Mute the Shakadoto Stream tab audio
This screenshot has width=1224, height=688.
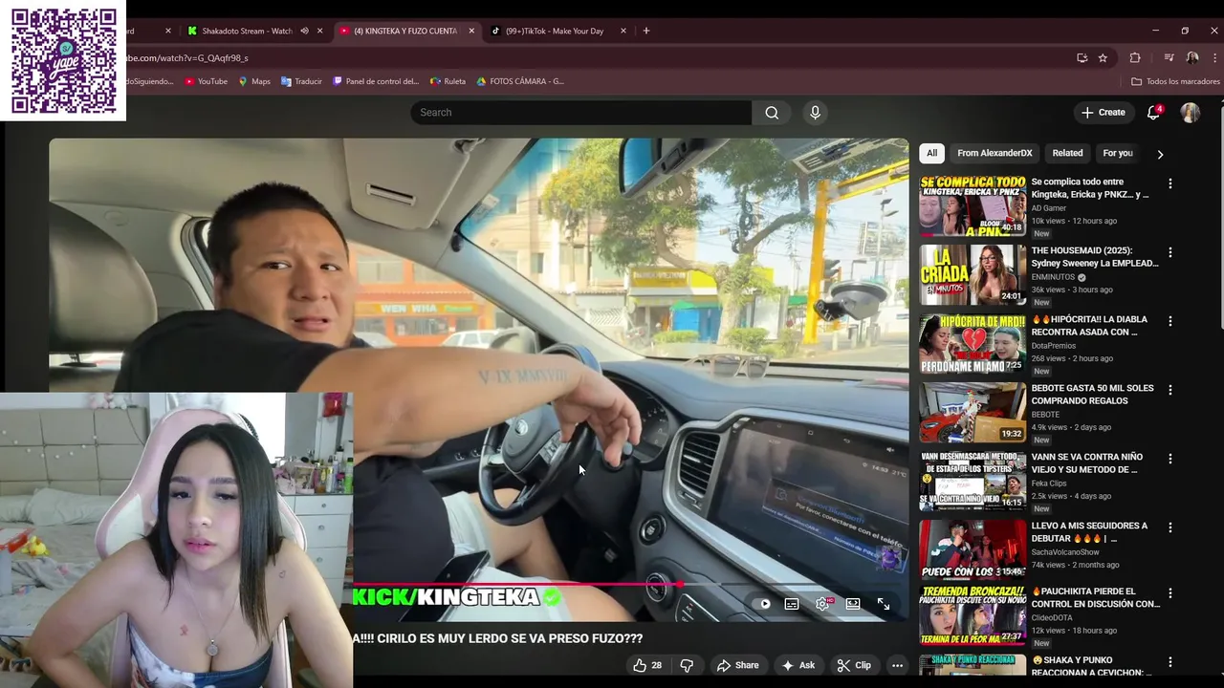[304, 31]
